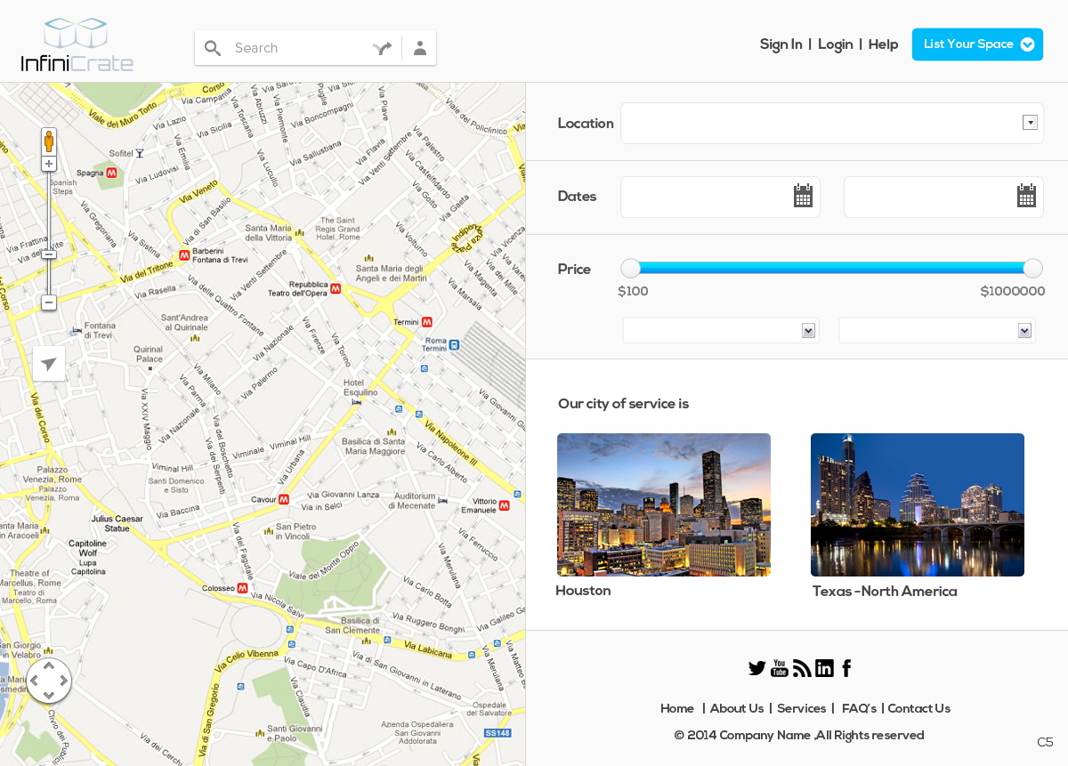The width and height of the screenshot is (1068, 766).
Task: Click the Street View pegman icon
Action: [49, 141]
